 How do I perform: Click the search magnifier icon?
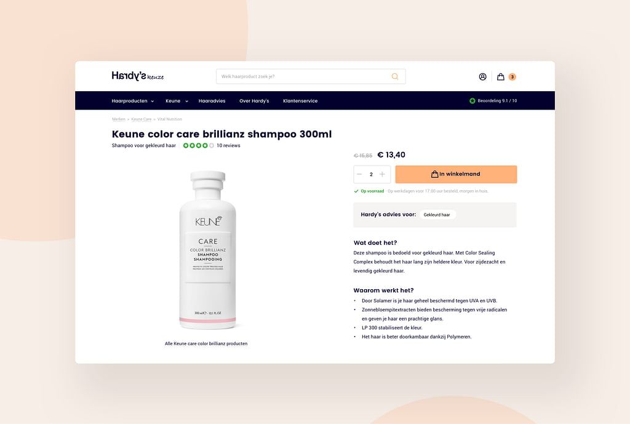(x=395, y=76)
